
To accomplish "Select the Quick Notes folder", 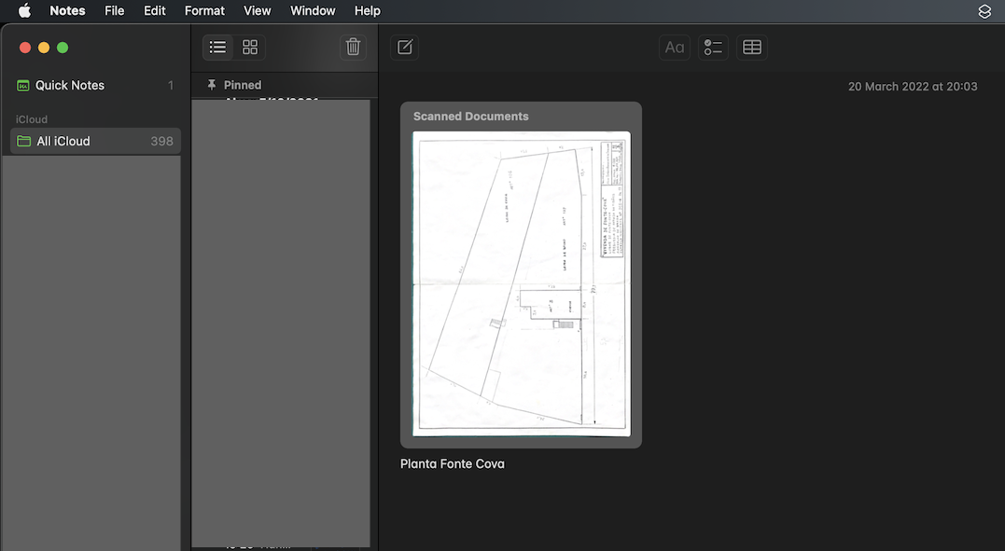I will coord(70,86).
